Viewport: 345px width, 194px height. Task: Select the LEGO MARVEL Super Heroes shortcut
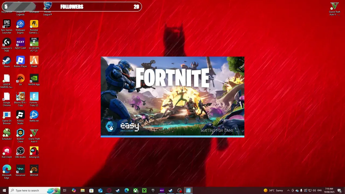[x=7, y=81]
